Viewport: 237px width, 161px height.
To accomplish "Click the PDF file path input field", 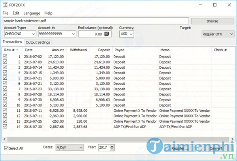I will (96, 21).
